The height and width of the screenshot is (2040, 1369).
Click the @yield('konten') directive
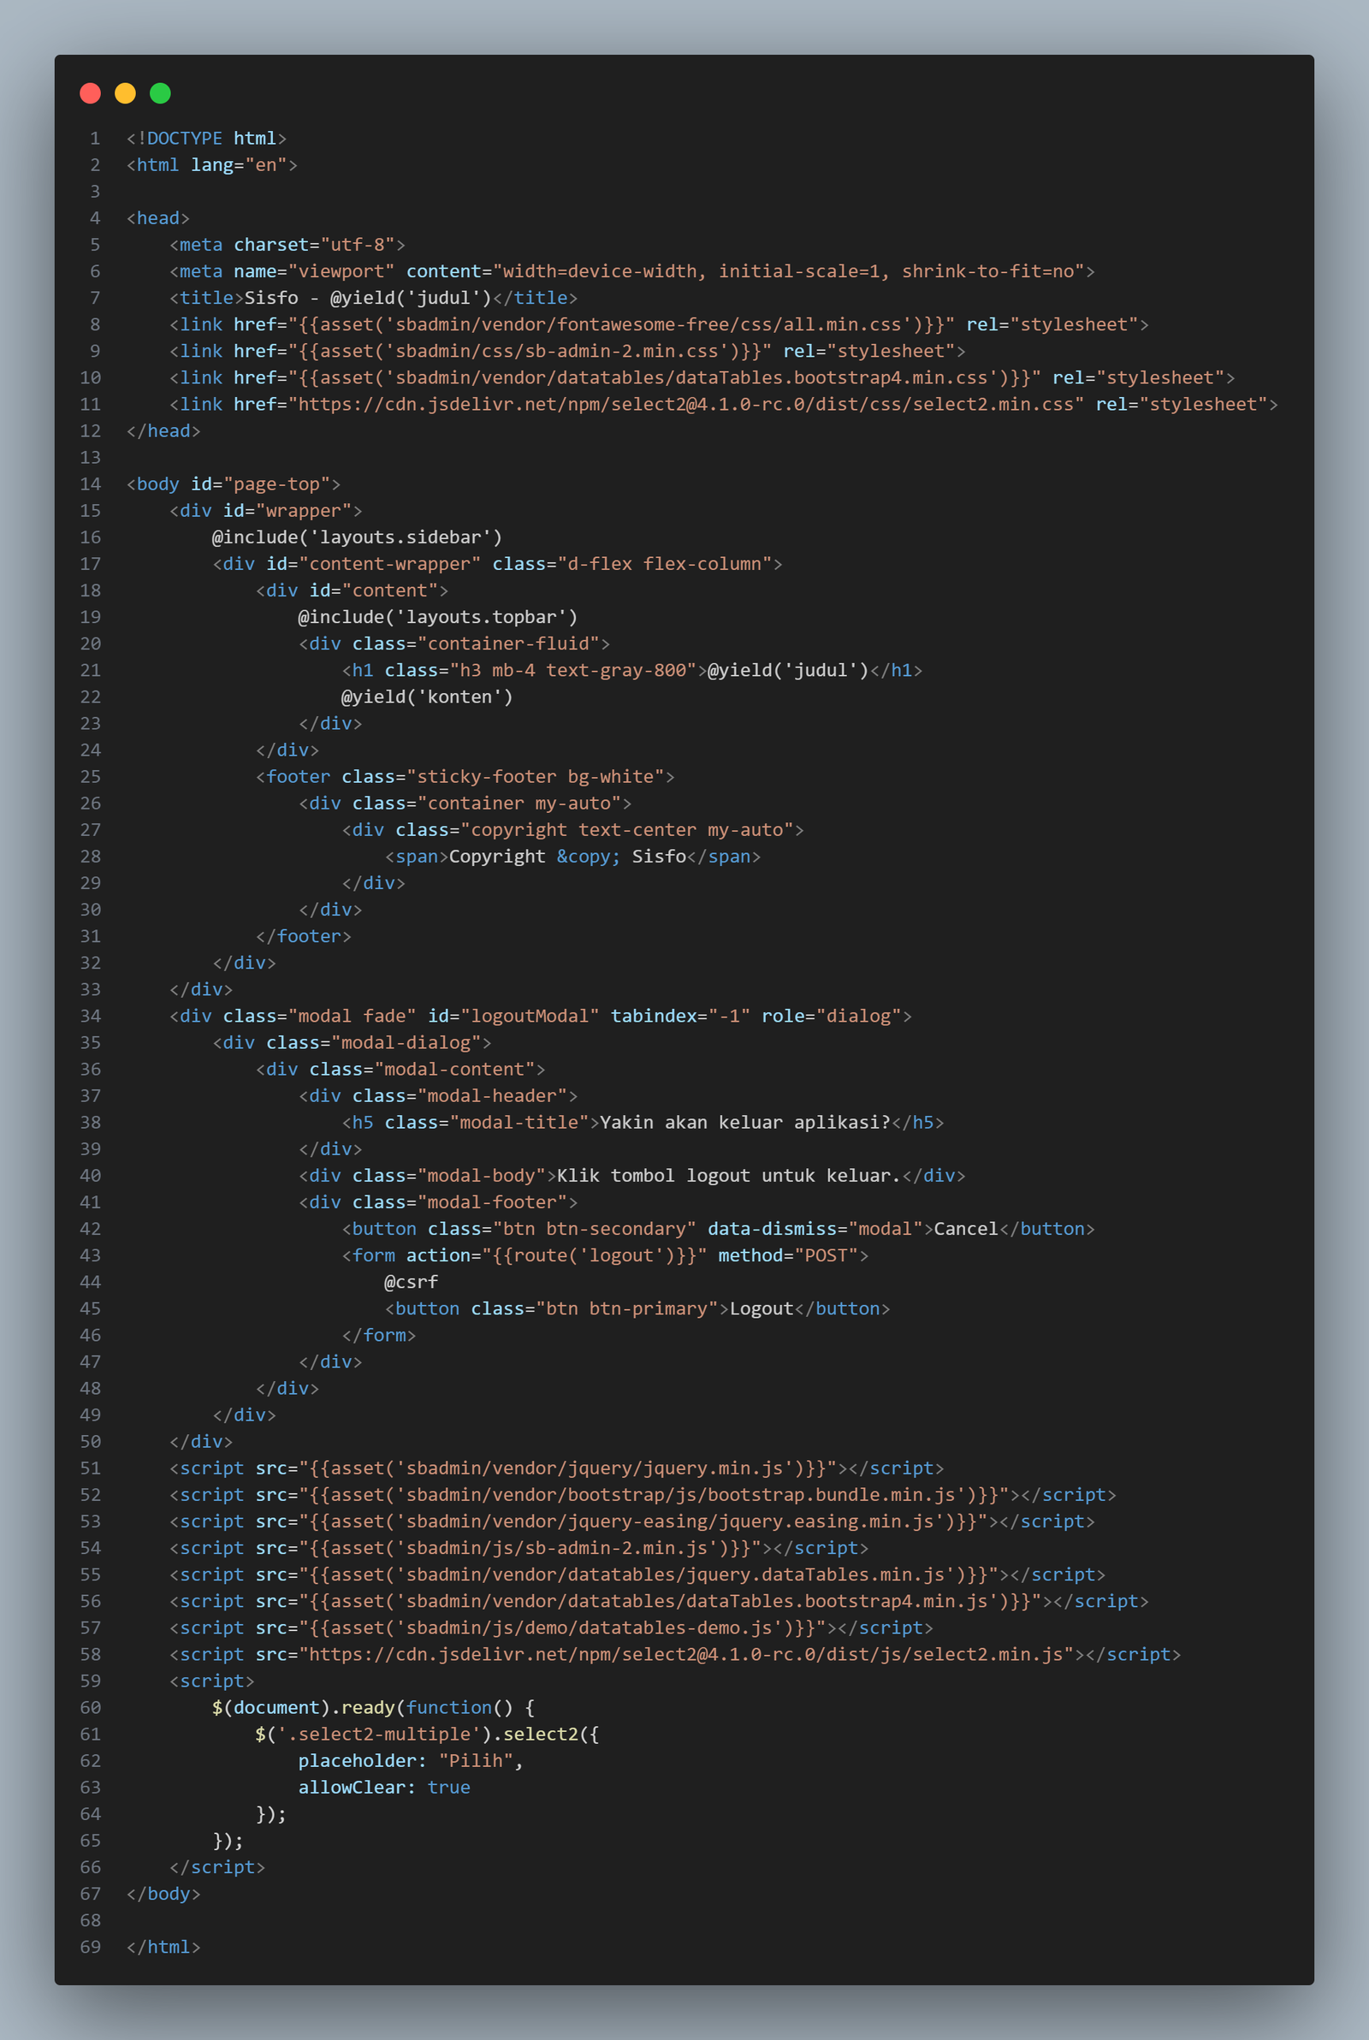click(427, 697)
